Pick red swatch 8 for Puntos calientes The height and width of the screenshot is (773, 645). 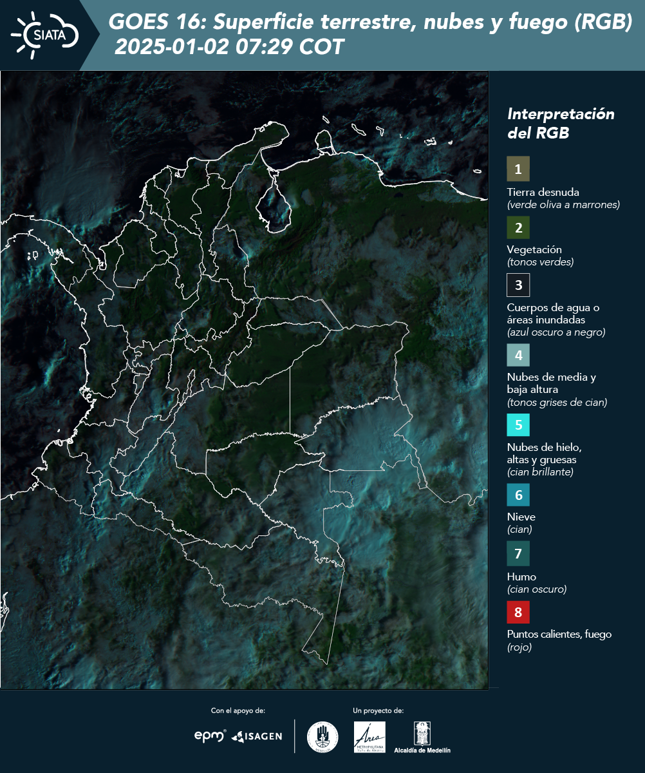[518, 611]
